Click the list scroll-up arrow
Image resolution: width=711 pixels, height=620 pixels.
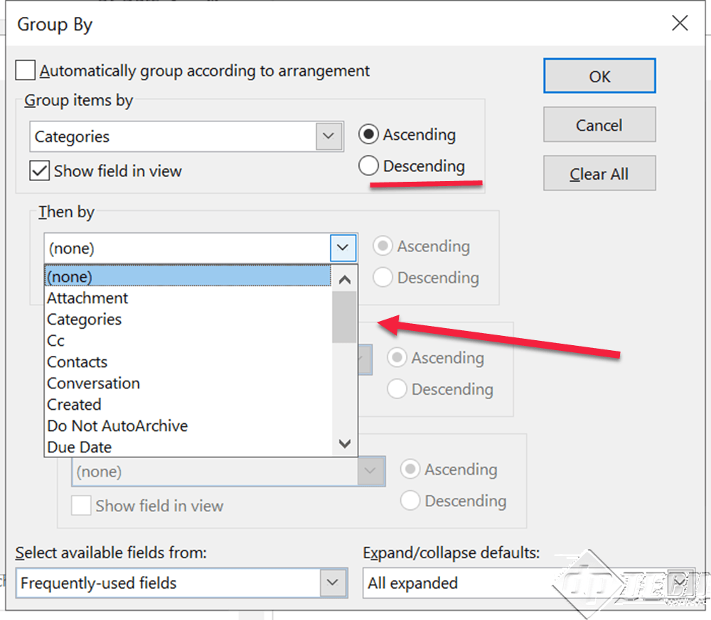click(345, 279)
